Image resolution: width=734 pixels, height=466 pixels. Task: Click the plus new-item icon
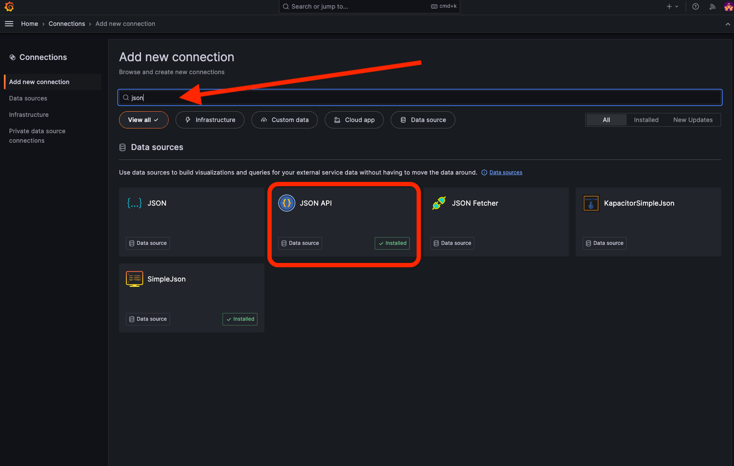(669, 6)
